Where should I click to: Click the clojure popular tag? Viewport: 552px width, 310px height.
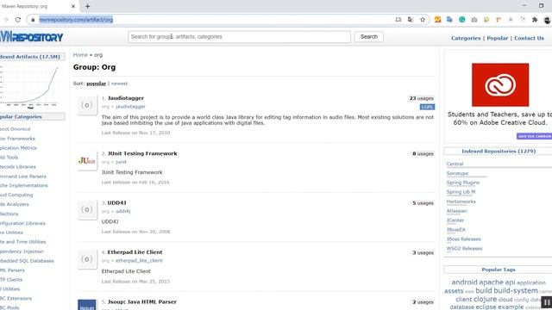point(485,299)
